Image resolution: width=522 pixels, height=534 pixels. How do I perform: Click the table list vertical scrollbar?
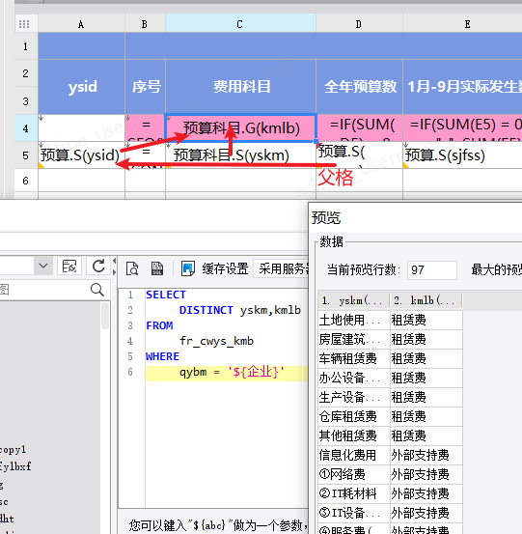click(x=105, y=316)
